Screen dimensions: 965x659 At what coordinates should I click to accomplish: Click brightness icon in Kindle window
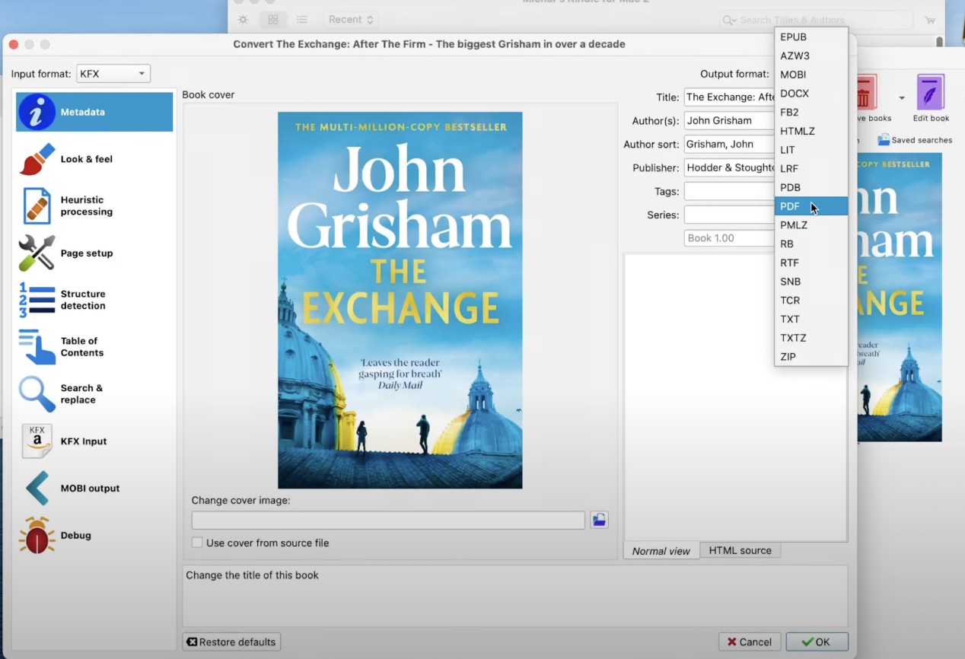243,20
